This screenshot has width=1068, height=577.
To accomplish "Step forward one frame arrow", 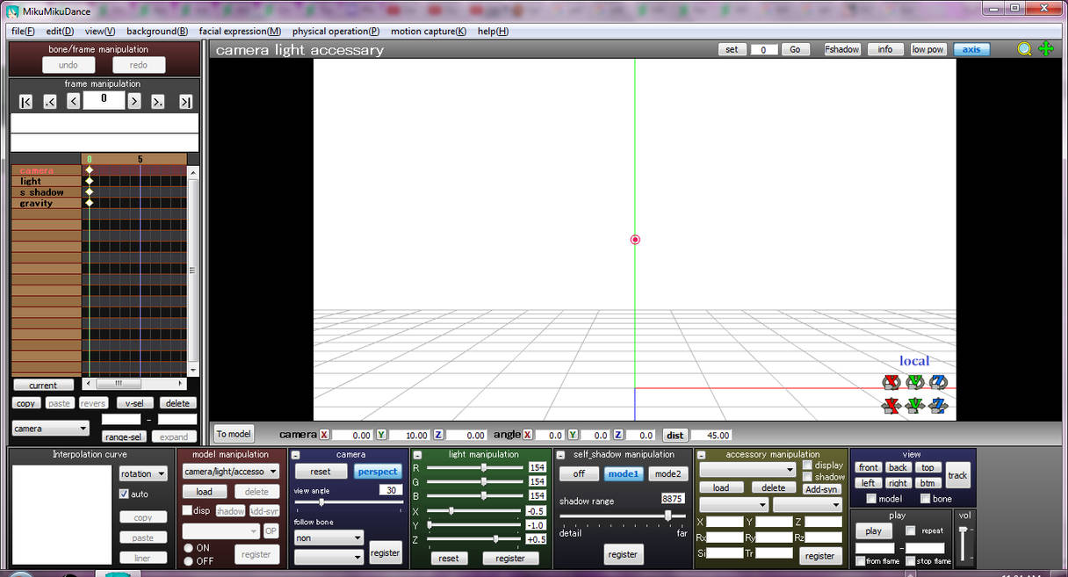I will (134, 102).
